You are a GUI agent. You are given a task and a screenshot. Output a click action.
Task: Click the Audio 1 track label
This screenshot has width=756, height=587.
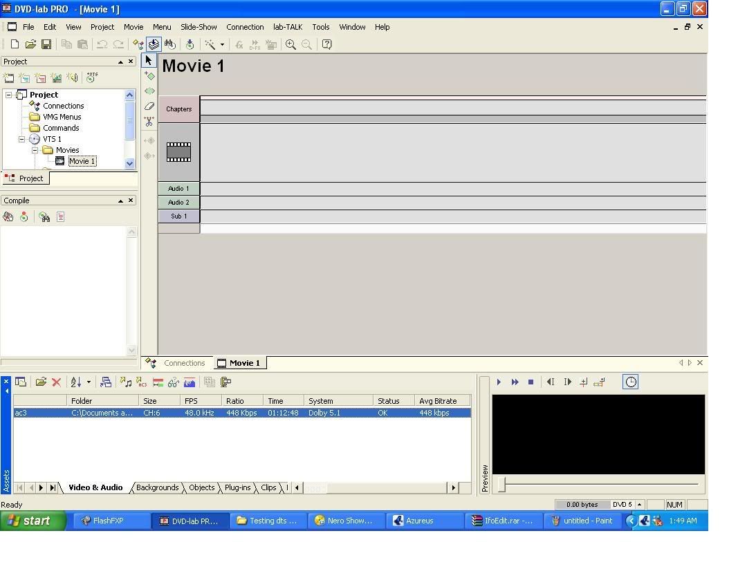pos(179,189)
